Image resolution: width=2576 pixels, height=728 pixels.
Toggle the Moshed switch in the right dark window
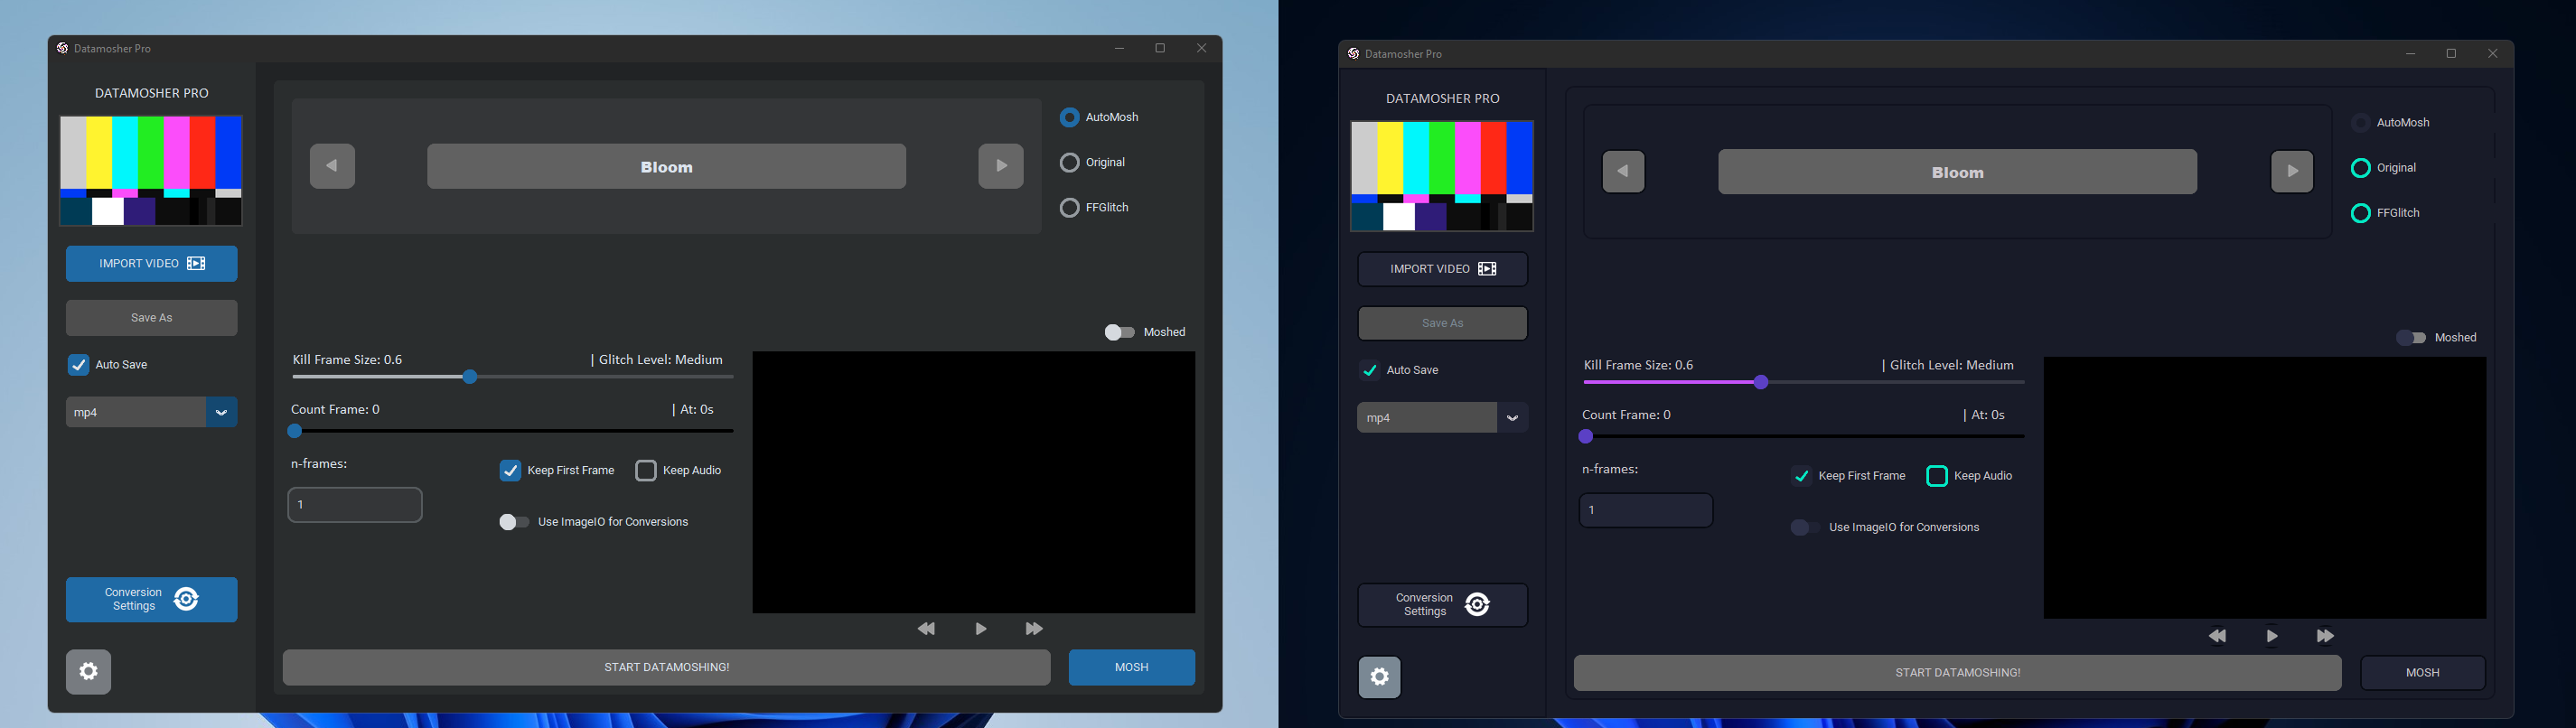tap(2411, 338)
